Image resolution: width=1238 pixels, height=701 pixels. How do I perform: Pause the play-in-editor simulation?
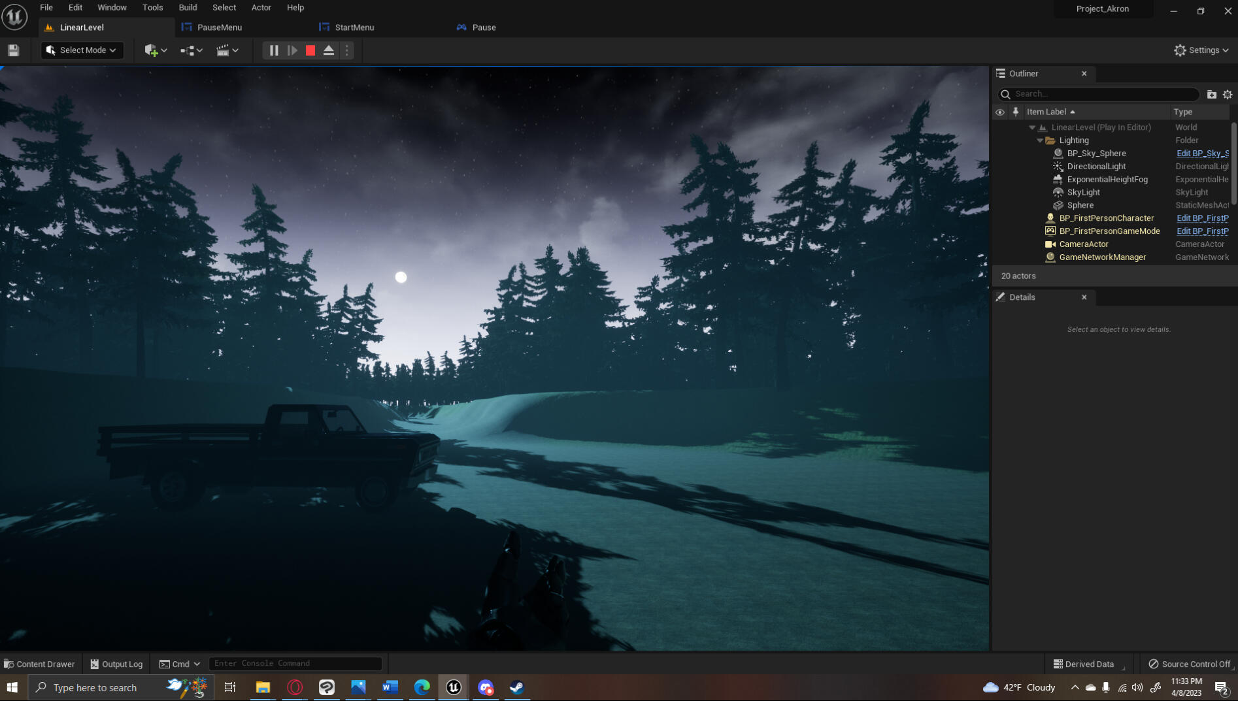(x=274, y=50)
